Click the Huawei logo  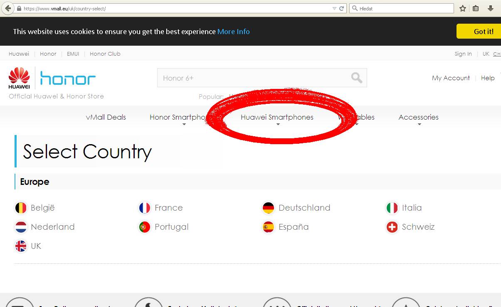coord(19,78)
